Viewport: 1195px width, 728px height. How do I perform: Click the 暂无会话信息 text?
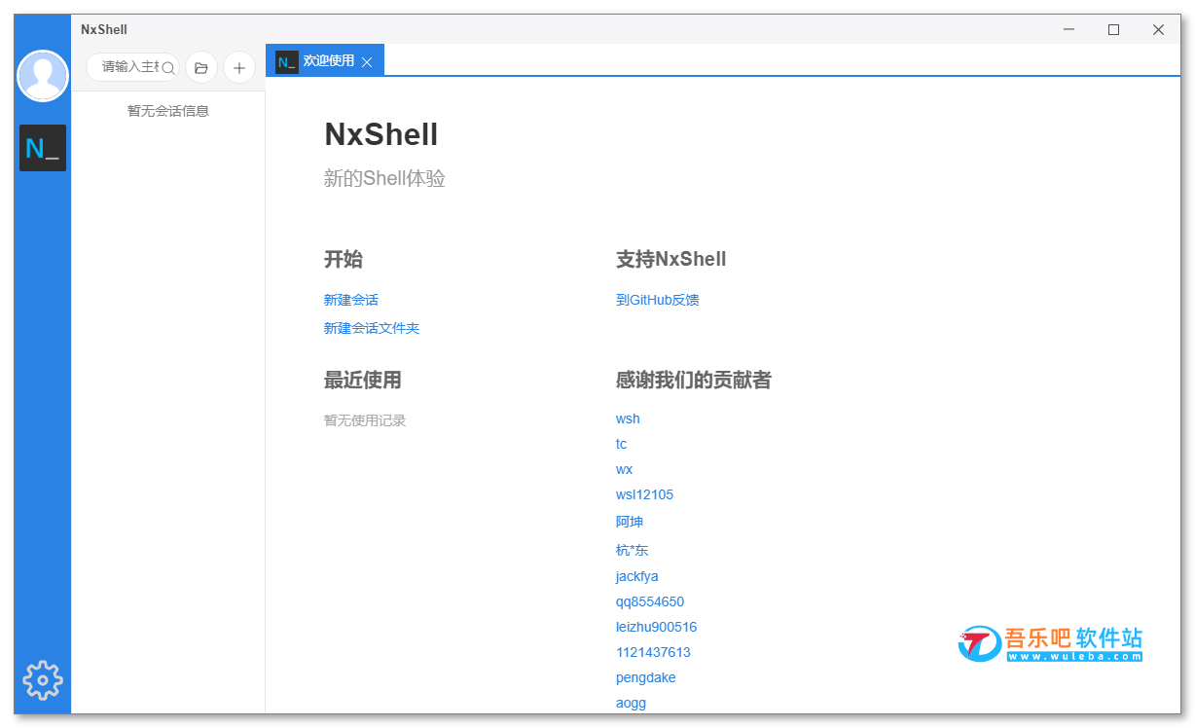point(168,111)
